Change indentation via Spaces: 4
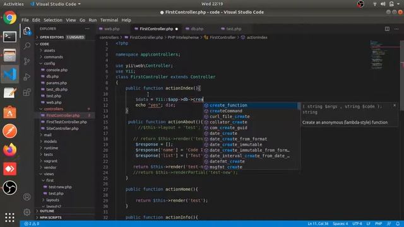 (x=340, y=224)
